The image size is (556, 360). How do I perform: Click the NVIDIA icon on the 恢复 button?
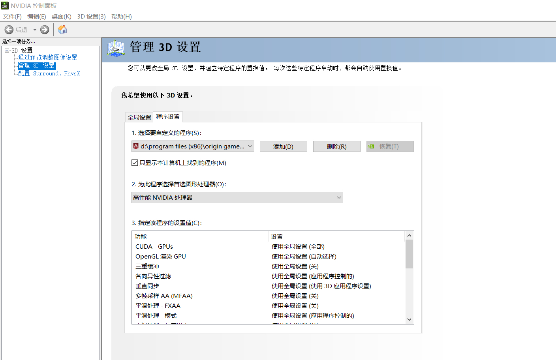tap(371, 146)
